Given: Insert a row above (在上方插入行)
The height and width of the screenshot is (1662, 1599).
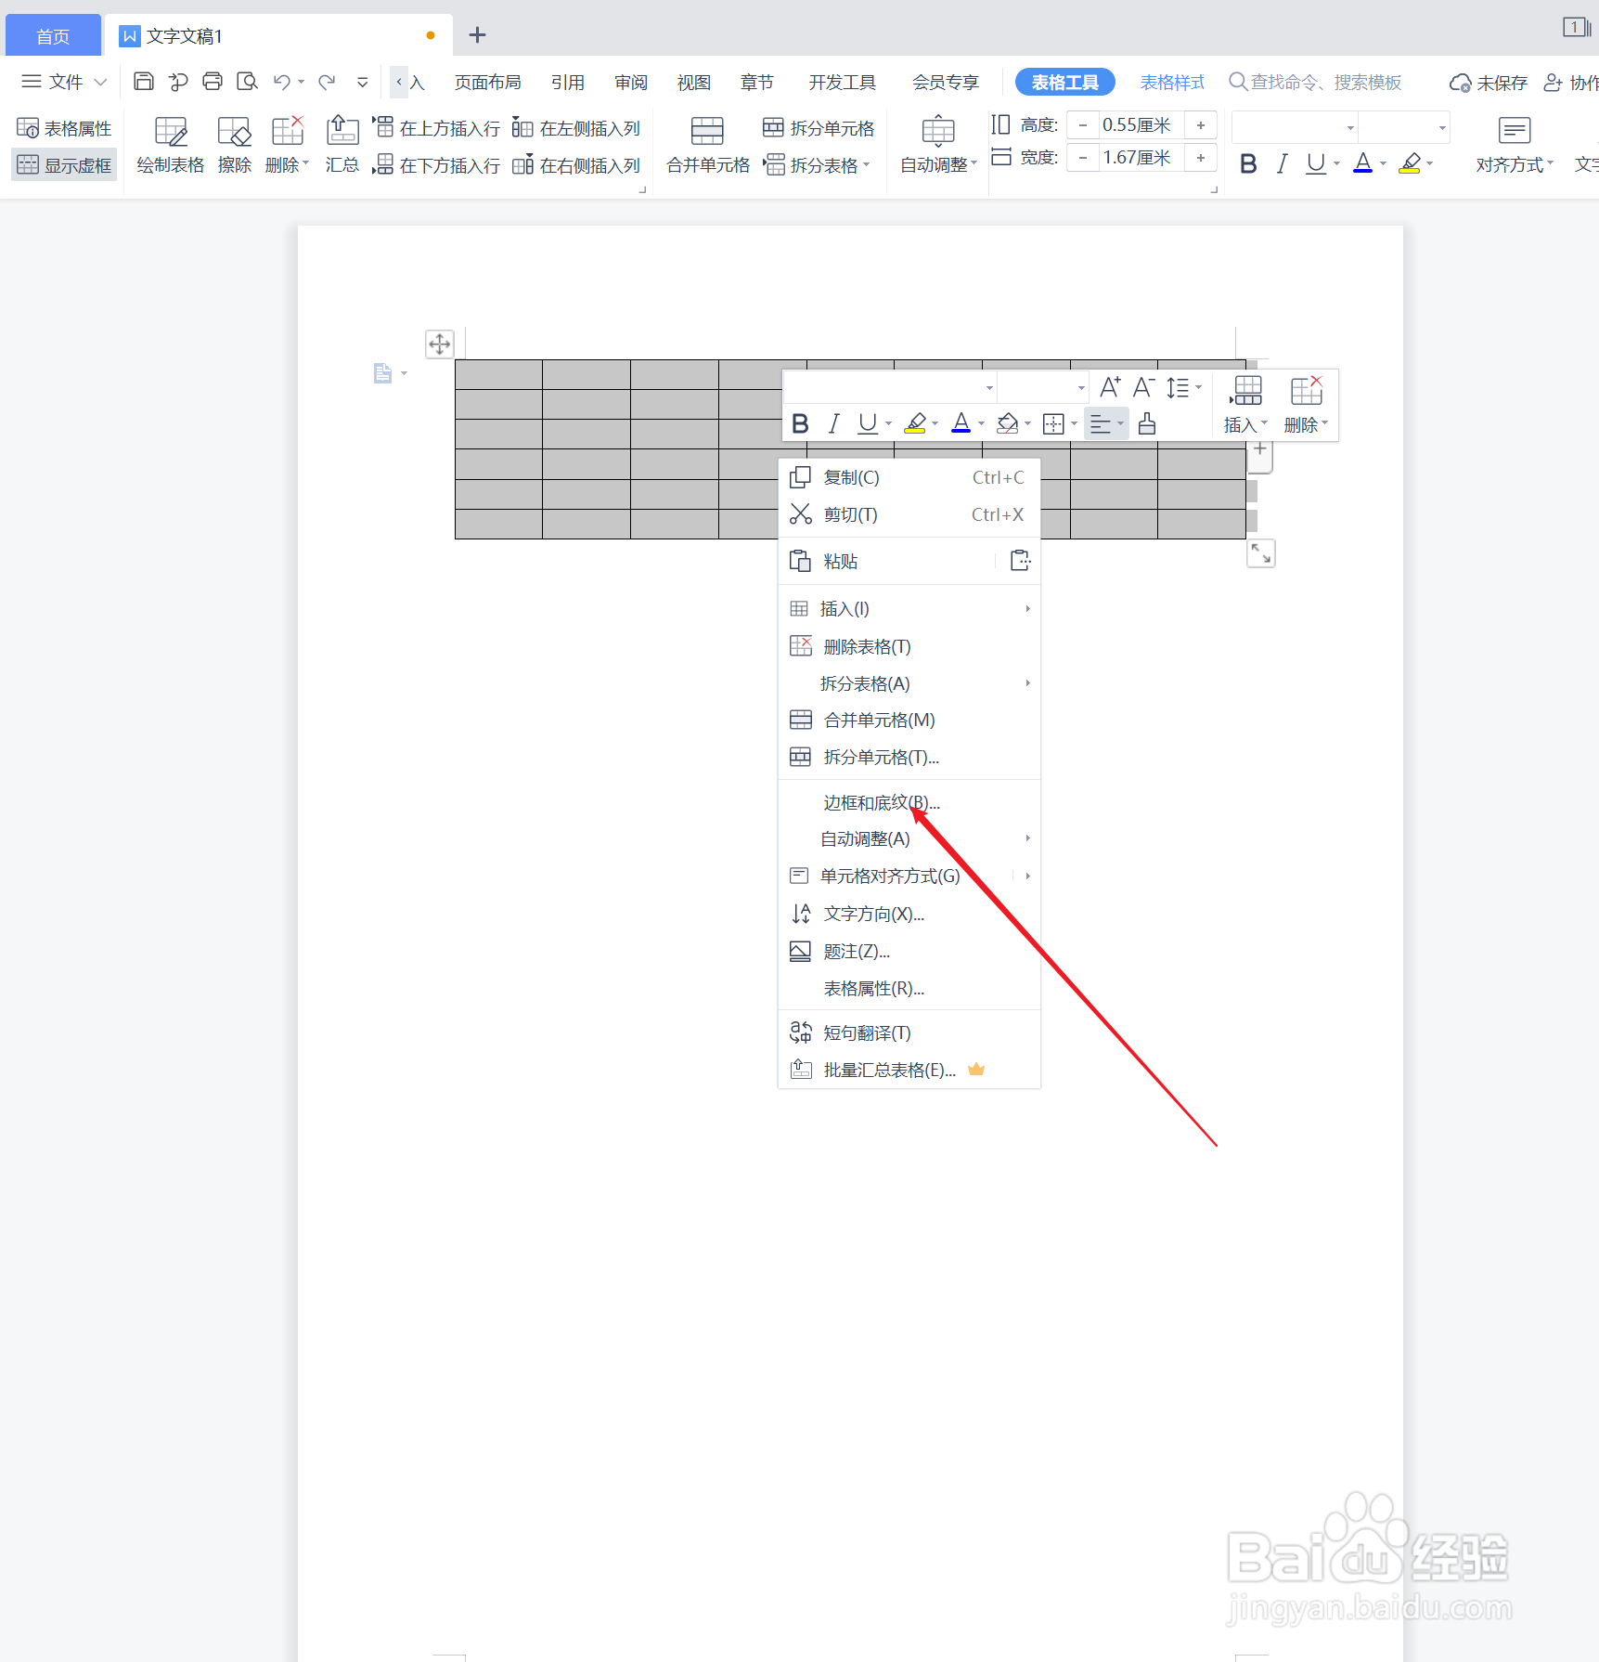Looking at the screenshot, I should 436,128.
